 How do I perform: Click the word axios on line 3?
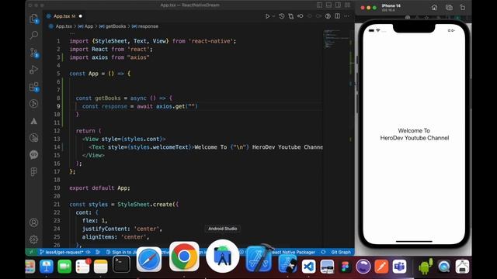(99, 57)
